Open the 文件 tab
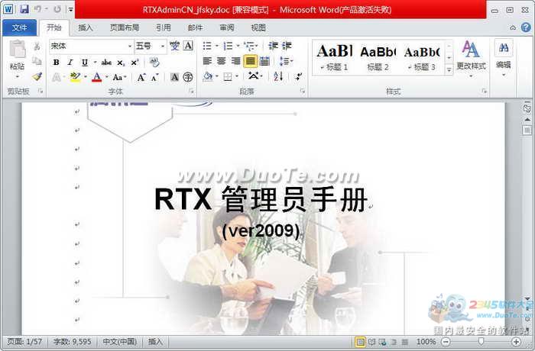The width and height of the screenshot is (535, 351). click(19, 28)
